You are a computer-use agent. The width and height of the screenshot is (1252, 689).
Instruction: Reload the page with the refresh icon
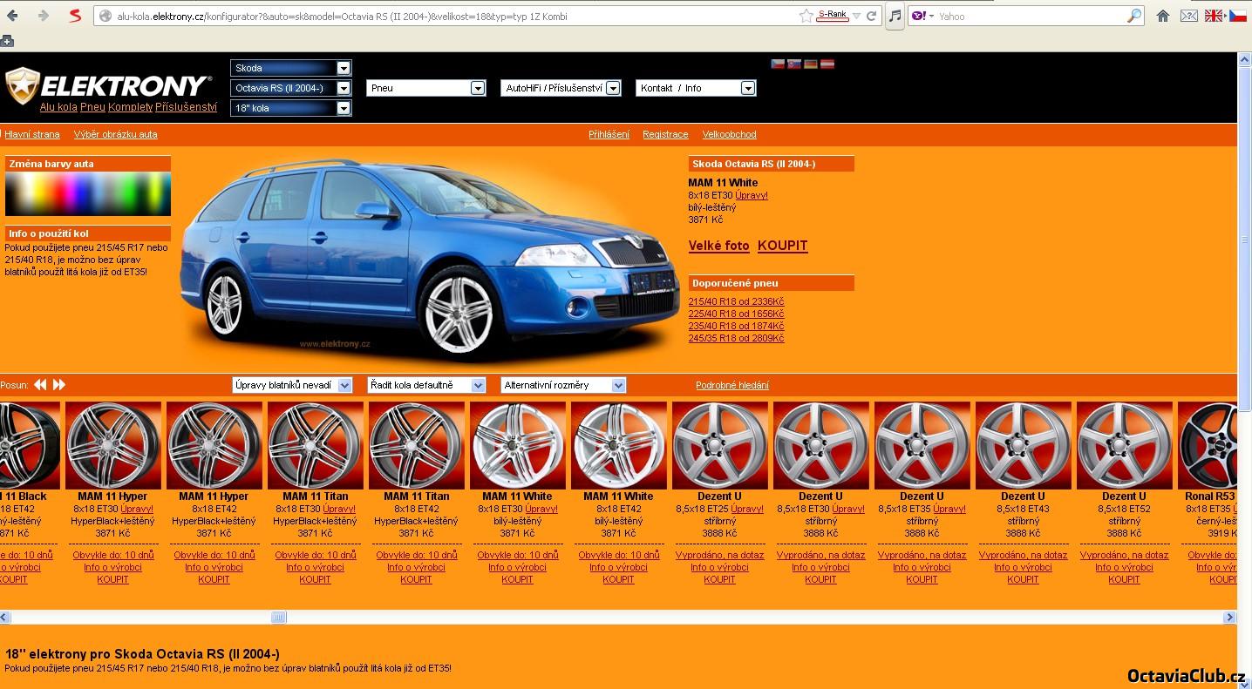tap(871, 16)
